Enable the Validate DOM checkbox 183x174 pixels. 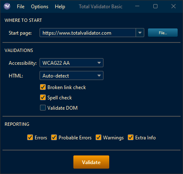pyautogui.click(x=43, y=108)
